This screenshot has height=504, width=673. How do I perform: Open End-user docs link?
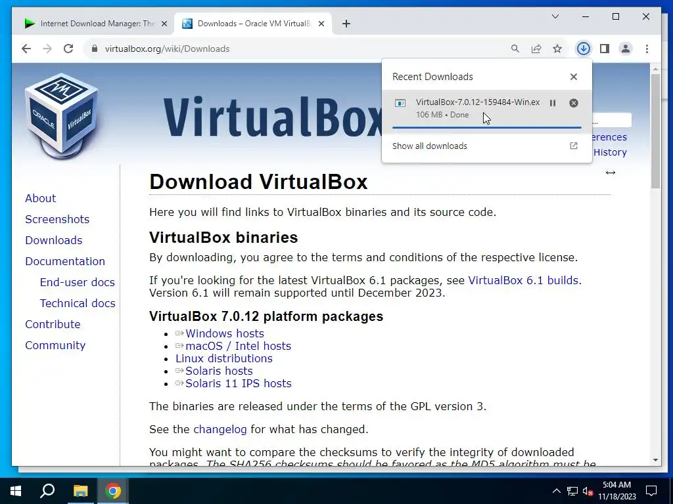tap(78, 282)
